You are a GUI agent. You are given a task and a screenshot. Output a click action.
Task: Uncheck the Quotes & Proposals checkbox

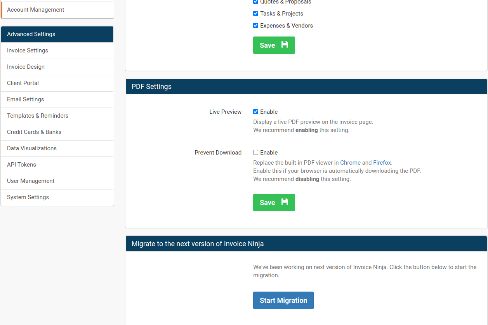255,2
